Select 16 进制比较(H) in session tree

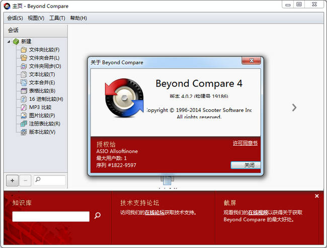tap(46, 99)
